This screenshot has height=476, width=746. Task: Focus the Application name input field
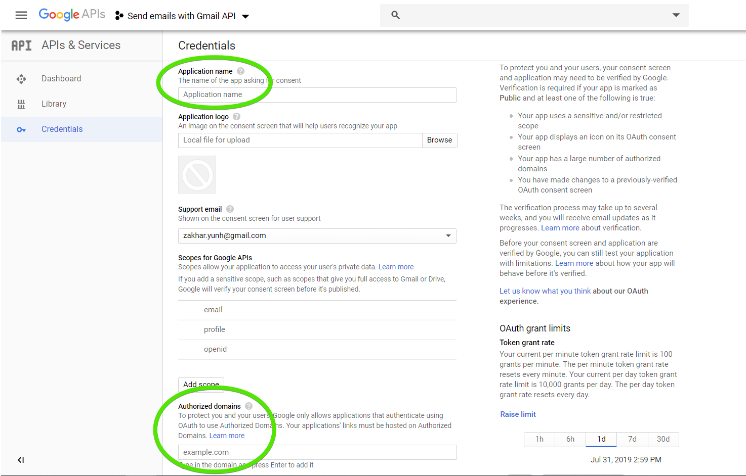pos(317,95)
